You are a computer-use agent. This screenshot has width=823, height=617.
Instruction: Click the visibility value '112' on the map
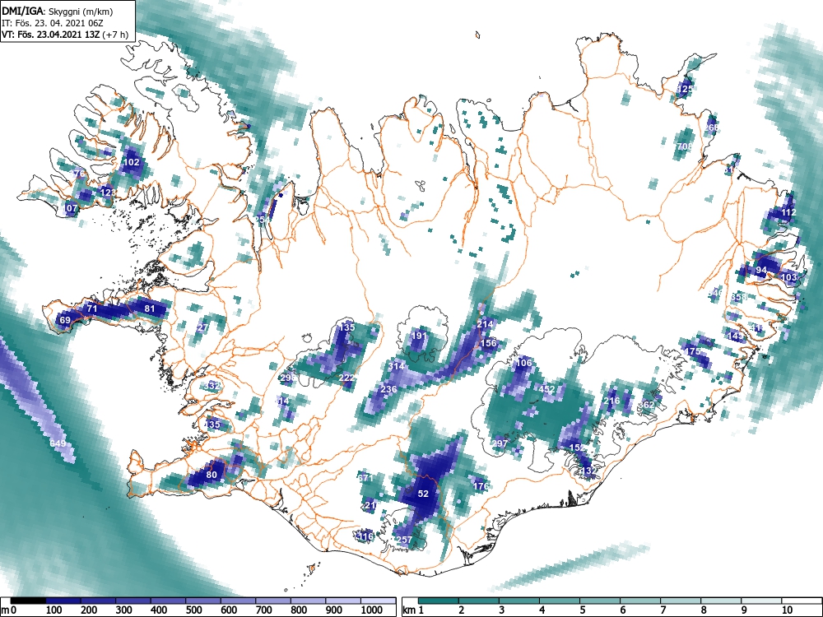[788, 212]
